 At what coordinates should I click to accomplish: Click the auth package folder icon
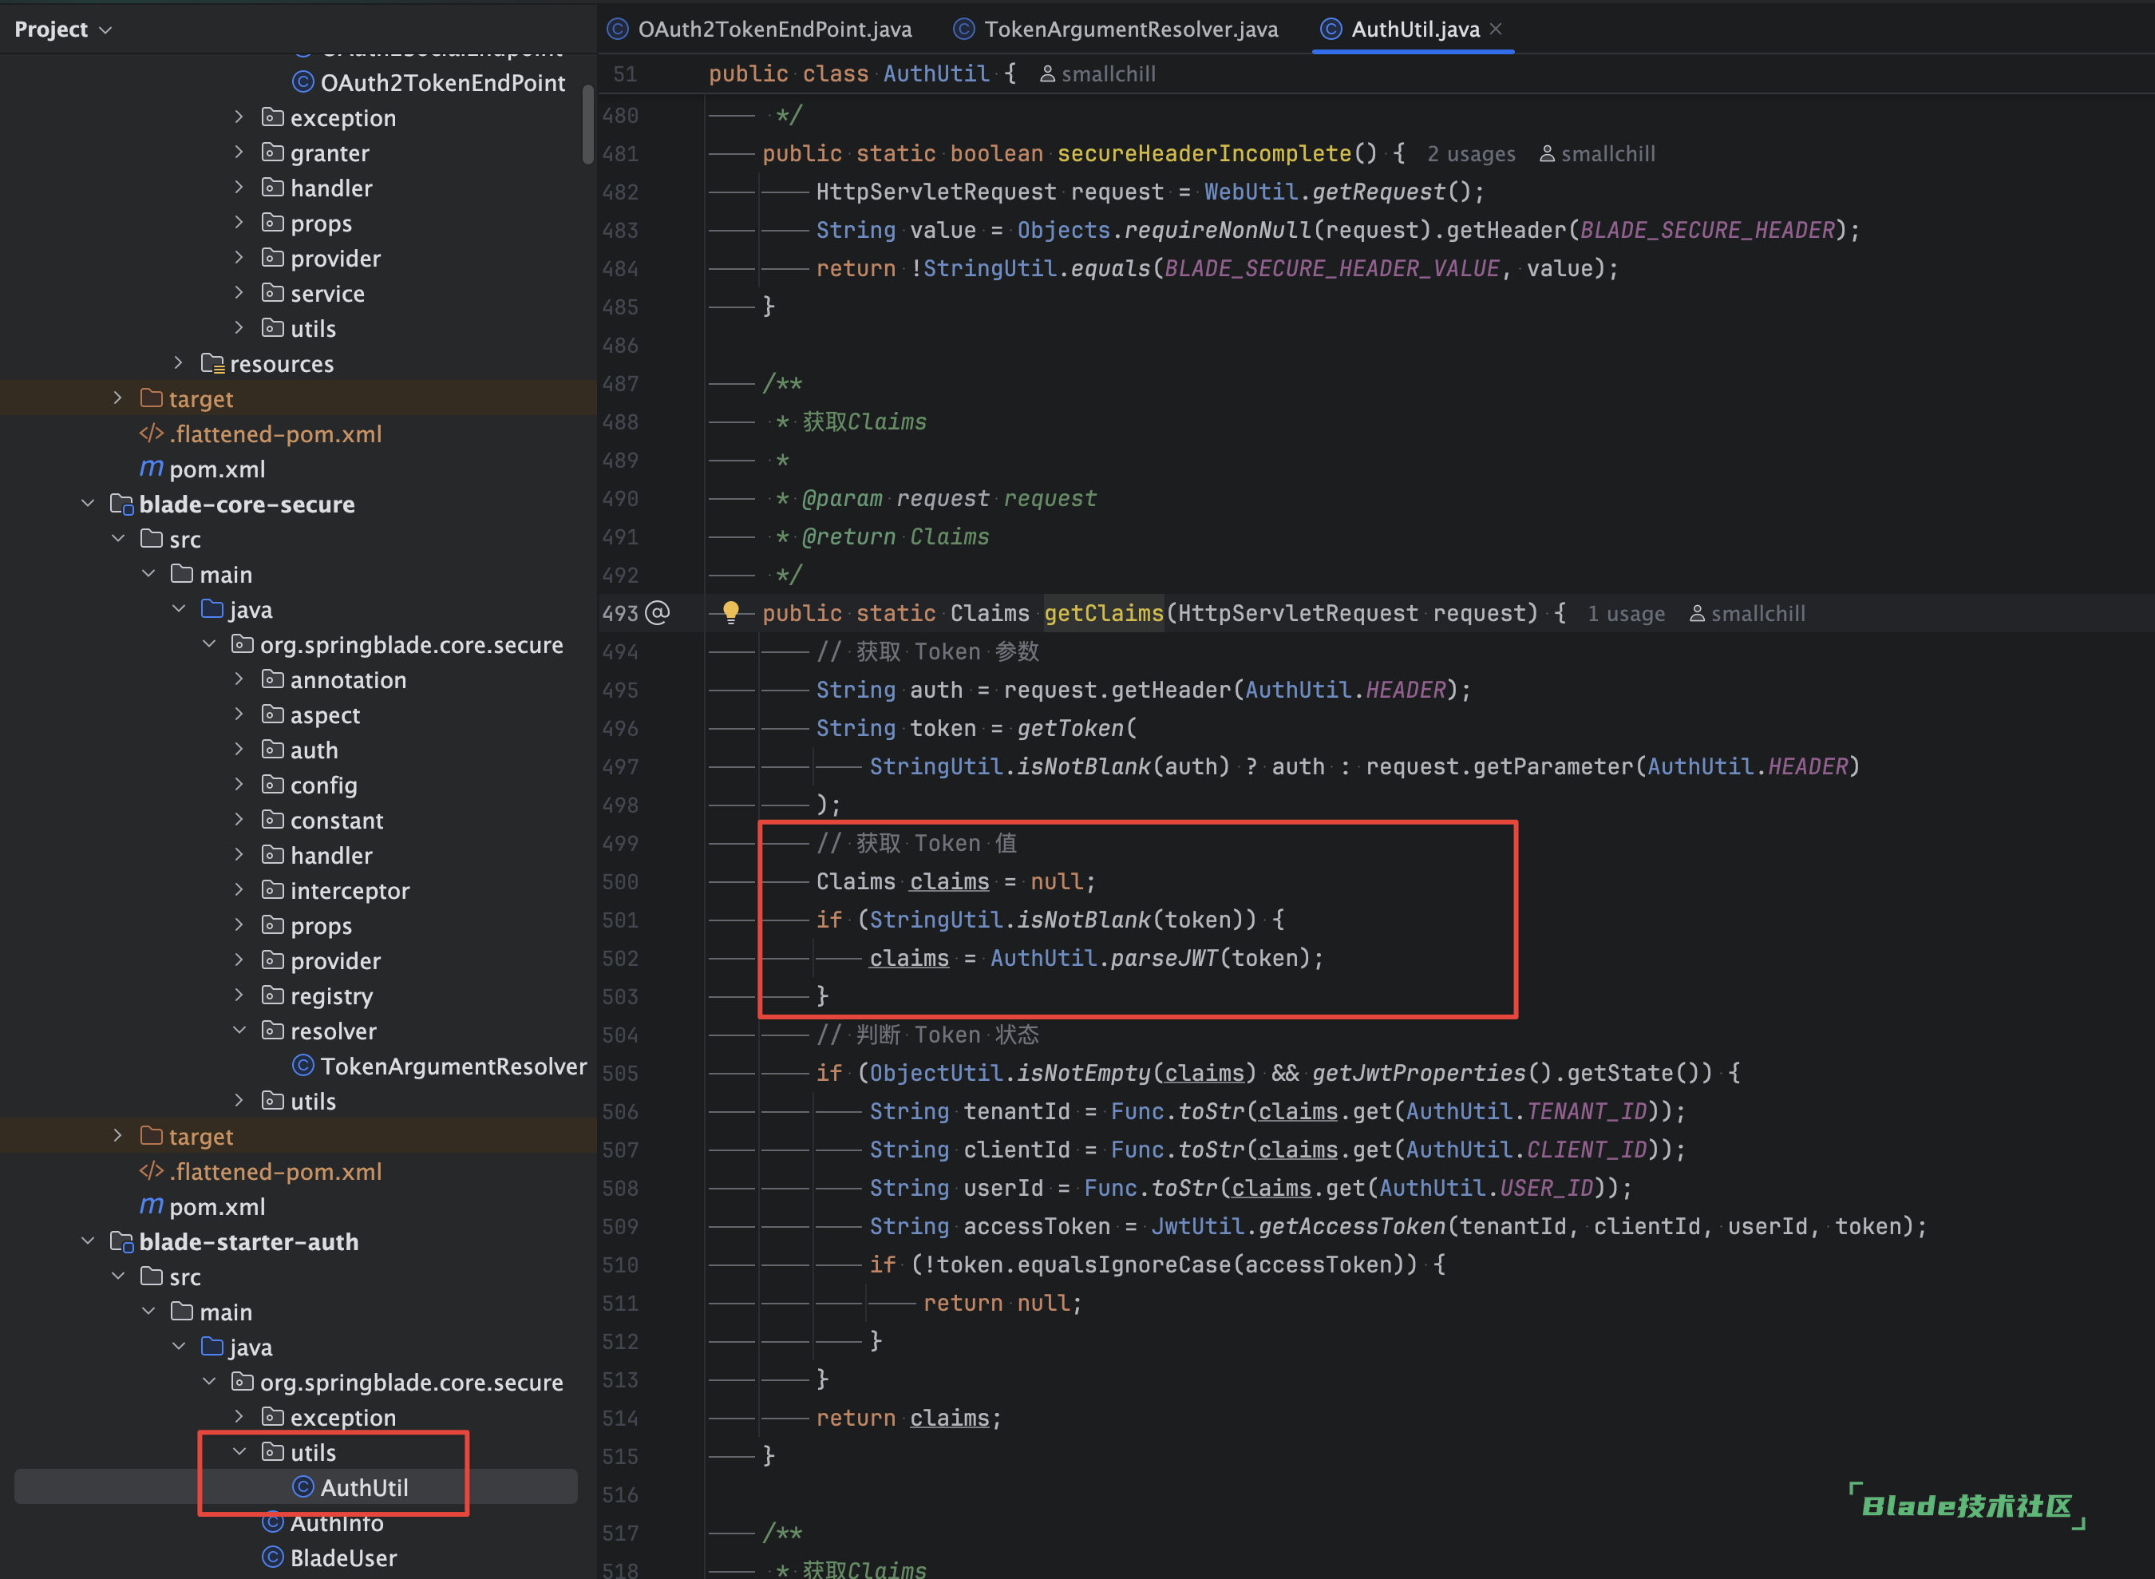click(x=273, y=750)
